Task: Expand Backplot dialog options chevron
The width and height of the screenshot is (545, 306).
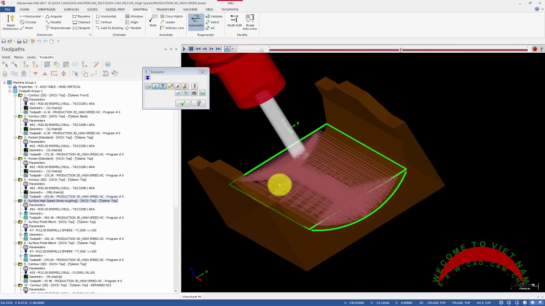Action: pyautogui.click(x=147, y=78)
